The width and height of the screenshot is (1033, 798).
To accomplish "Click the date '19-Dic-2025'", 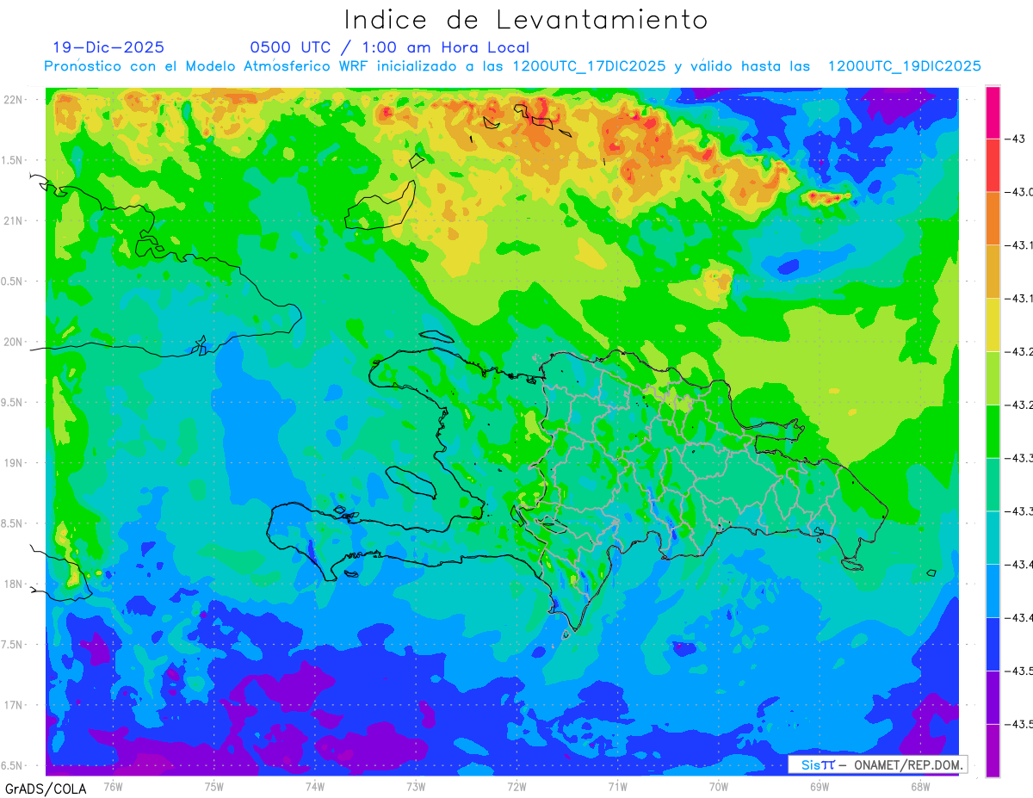I will coord(108,47).
